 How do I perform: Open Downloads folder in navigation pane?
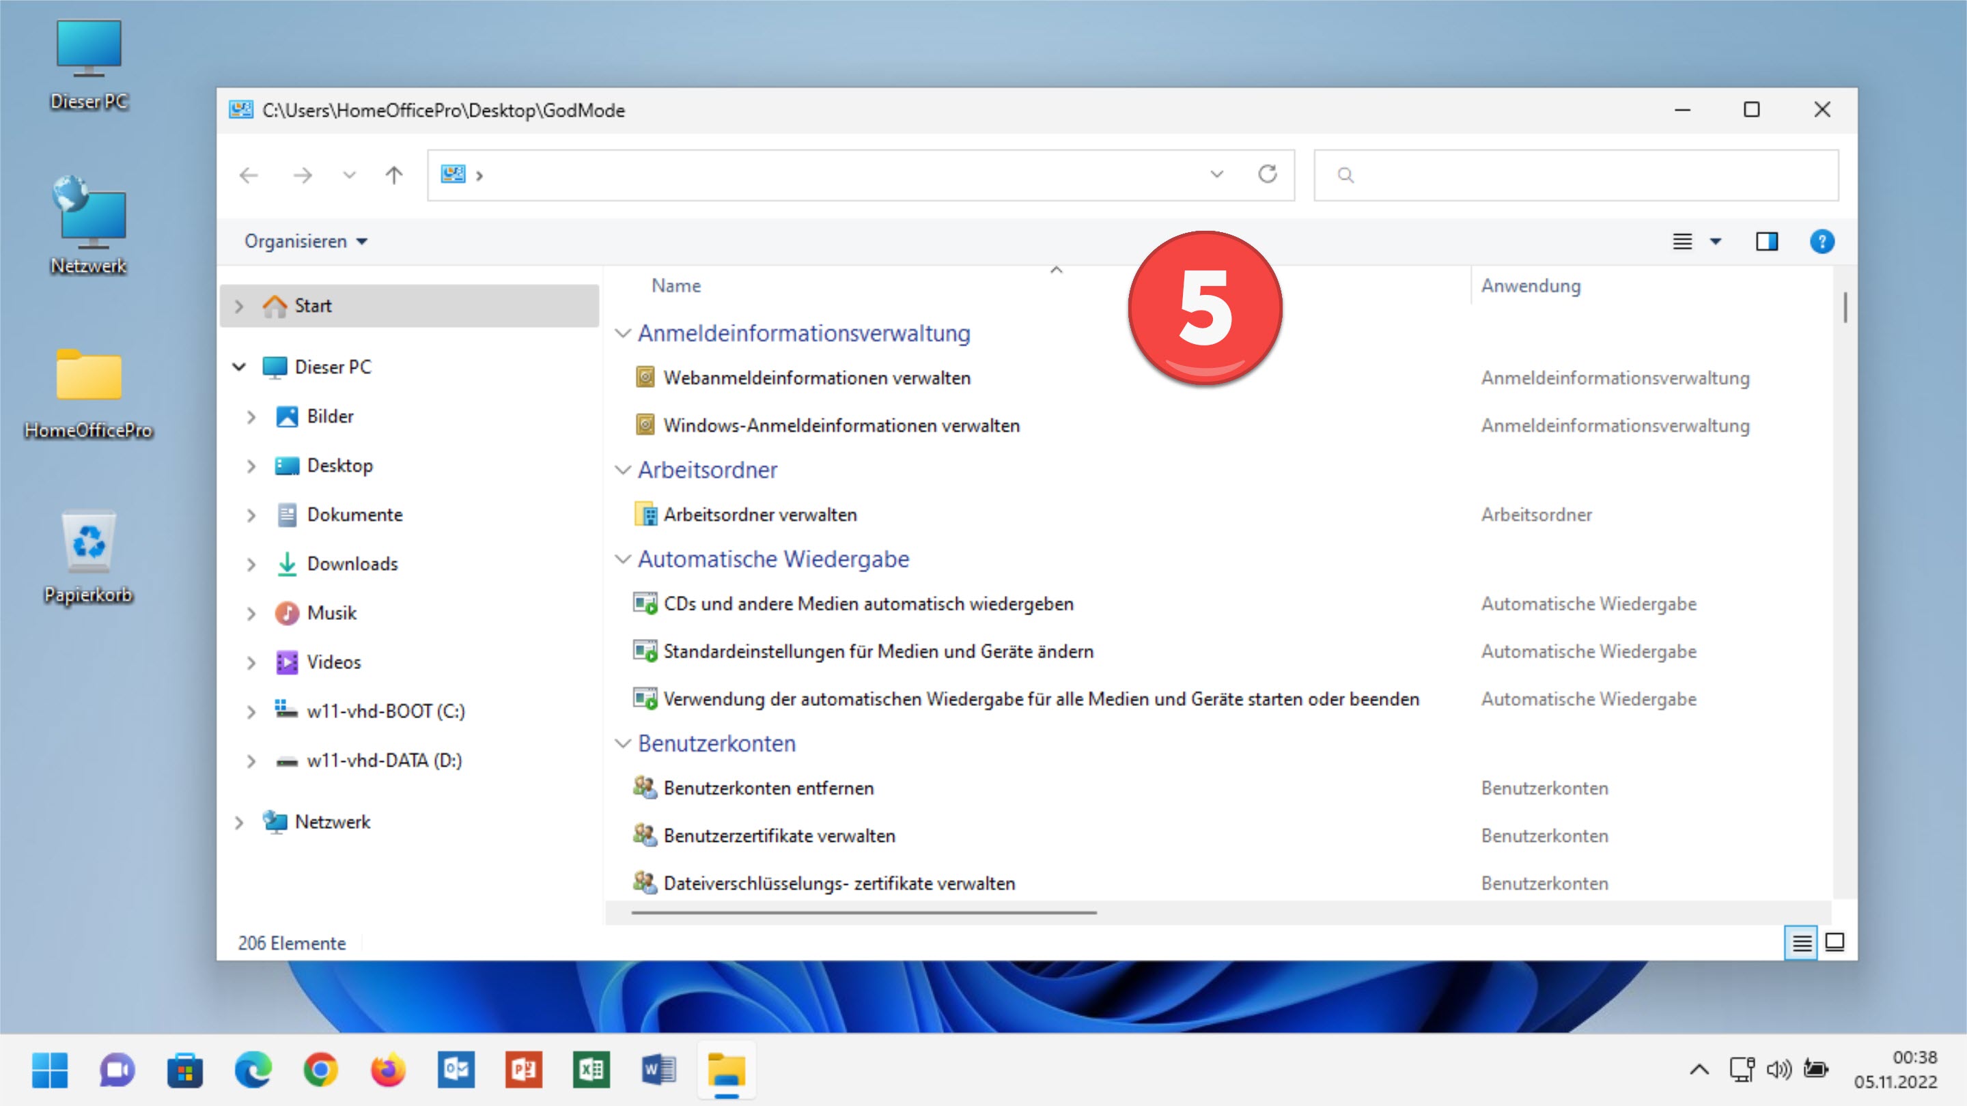352,564
